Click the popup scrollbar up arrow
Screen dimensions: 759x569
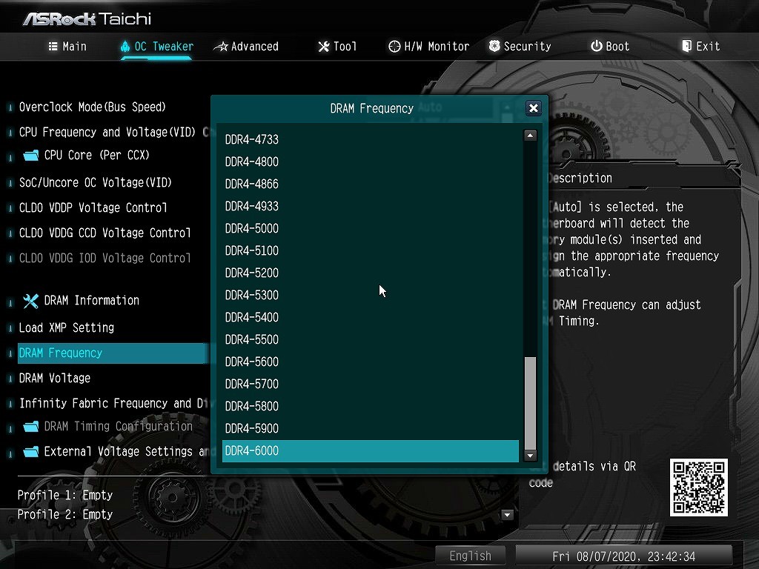(530, 136)
